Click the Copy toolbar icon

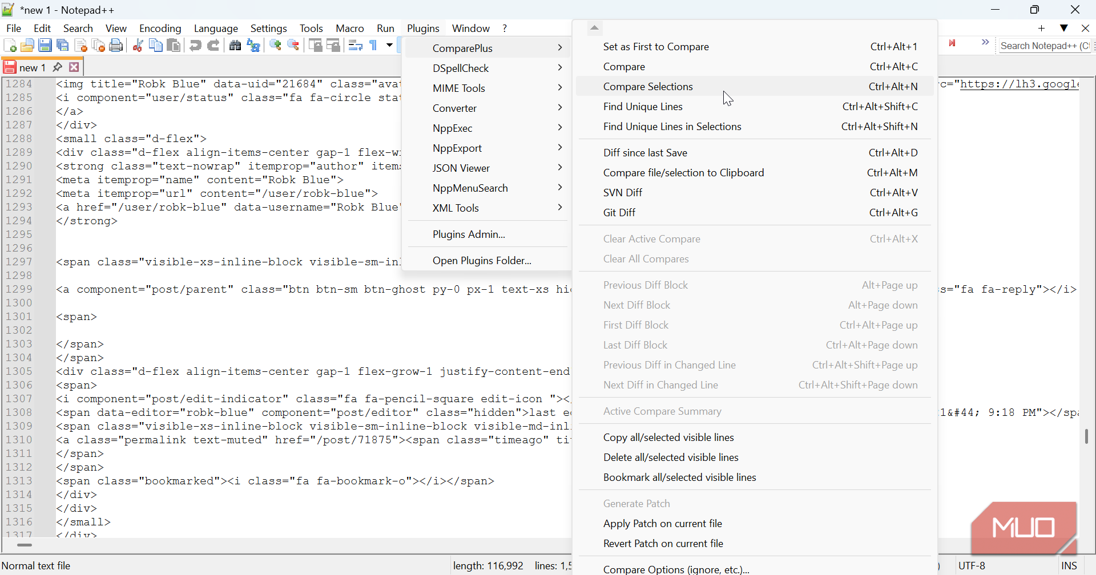tap(155, 46)
